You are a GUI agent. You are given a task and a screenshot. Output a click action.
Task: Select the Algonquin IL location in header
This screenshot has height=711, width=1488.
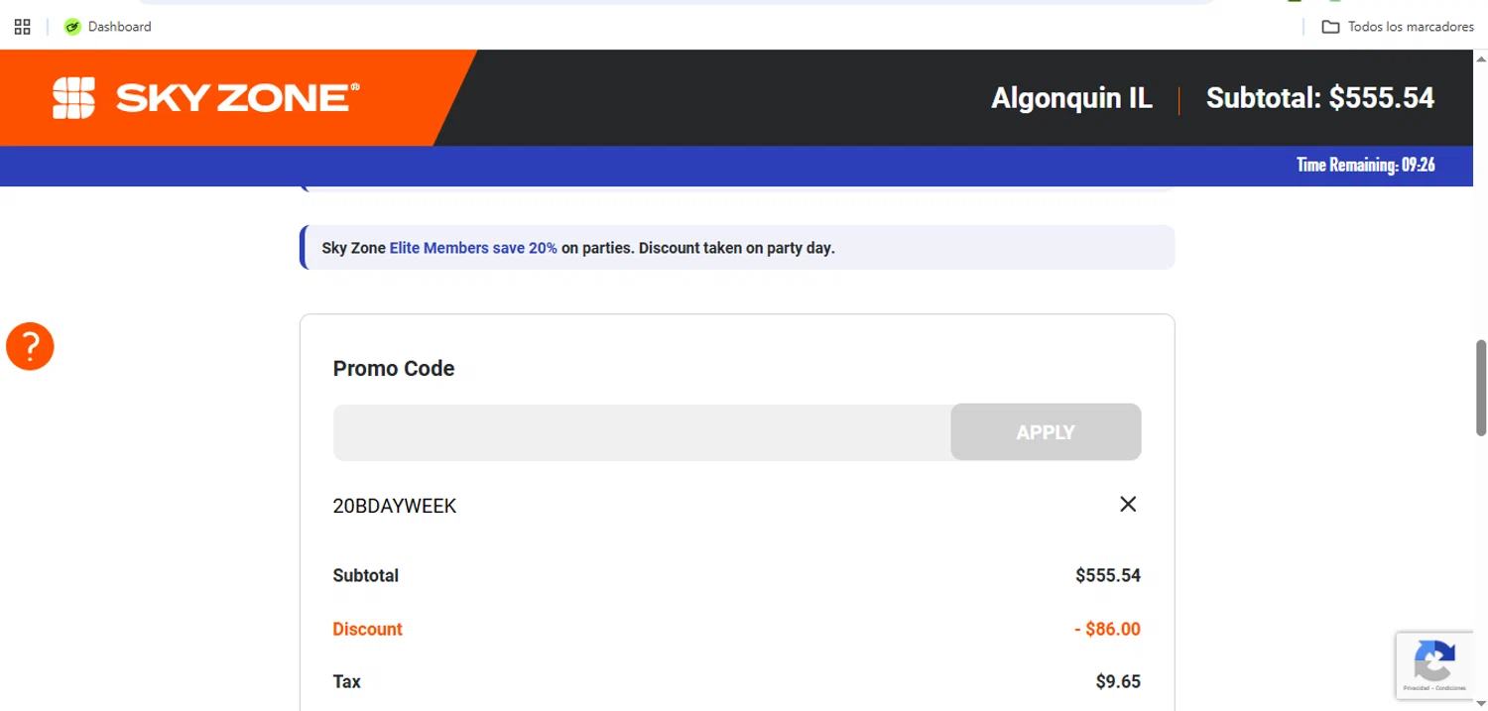coord(1071,98)
